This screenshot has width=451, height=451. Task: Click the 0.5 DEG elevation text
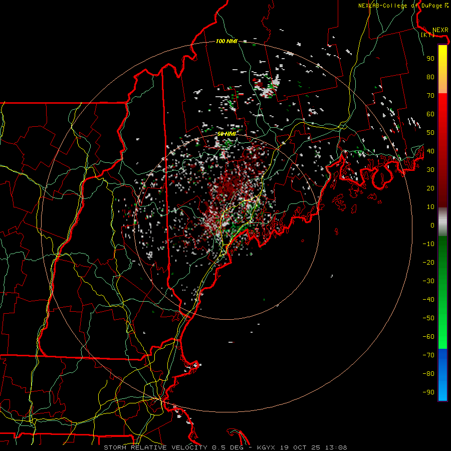pos(228,447)
